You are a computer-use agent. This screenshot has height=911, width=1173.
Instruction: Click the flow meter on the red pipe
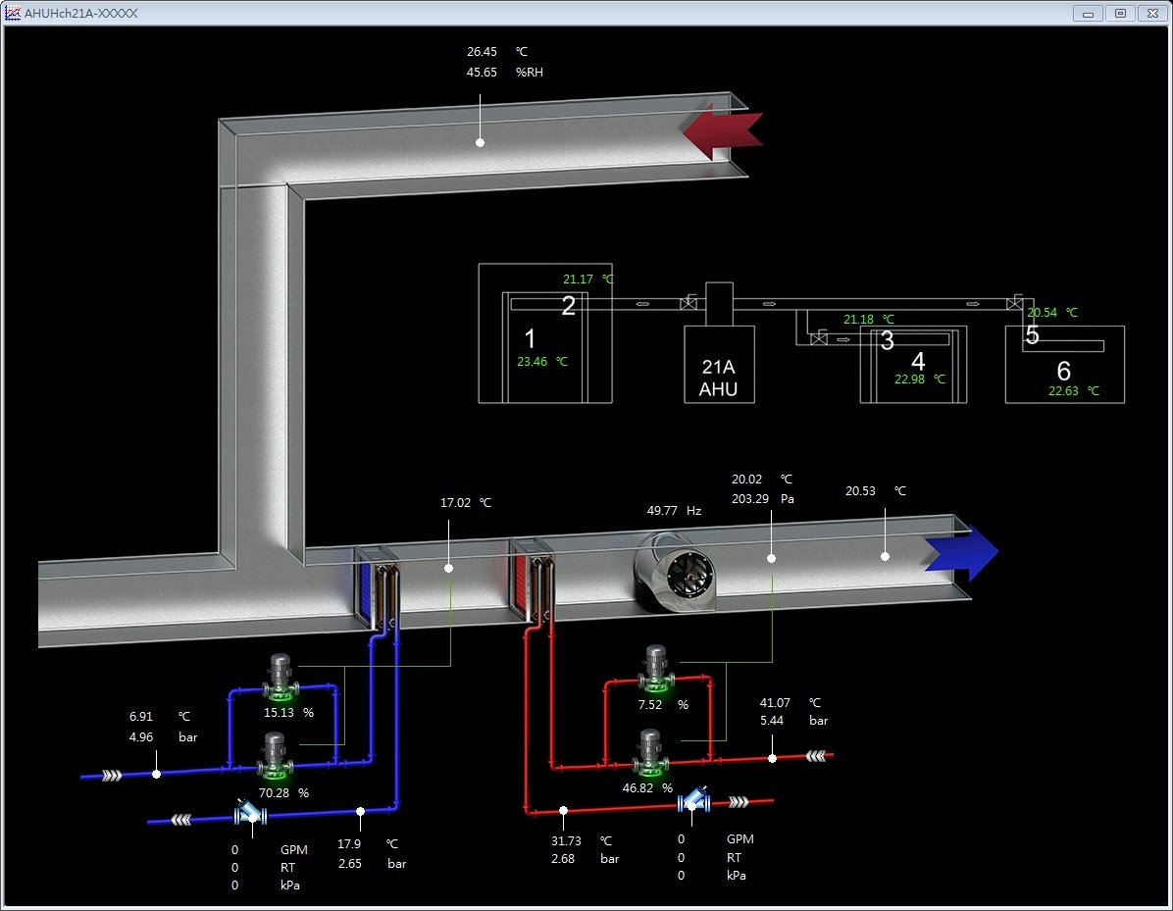pyautogui.click(x=695, y=803)
